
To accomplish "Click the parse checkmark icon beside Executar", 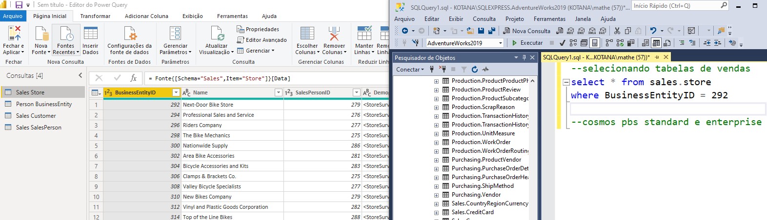I will point(563,43).
